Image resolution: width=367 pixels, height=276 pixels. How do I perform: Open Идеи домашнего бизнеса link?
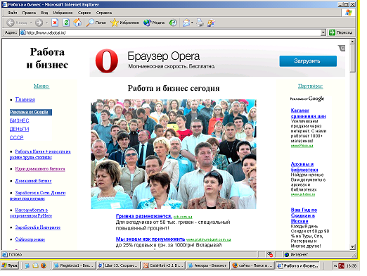pyautogui.click(x=40, y=169)
